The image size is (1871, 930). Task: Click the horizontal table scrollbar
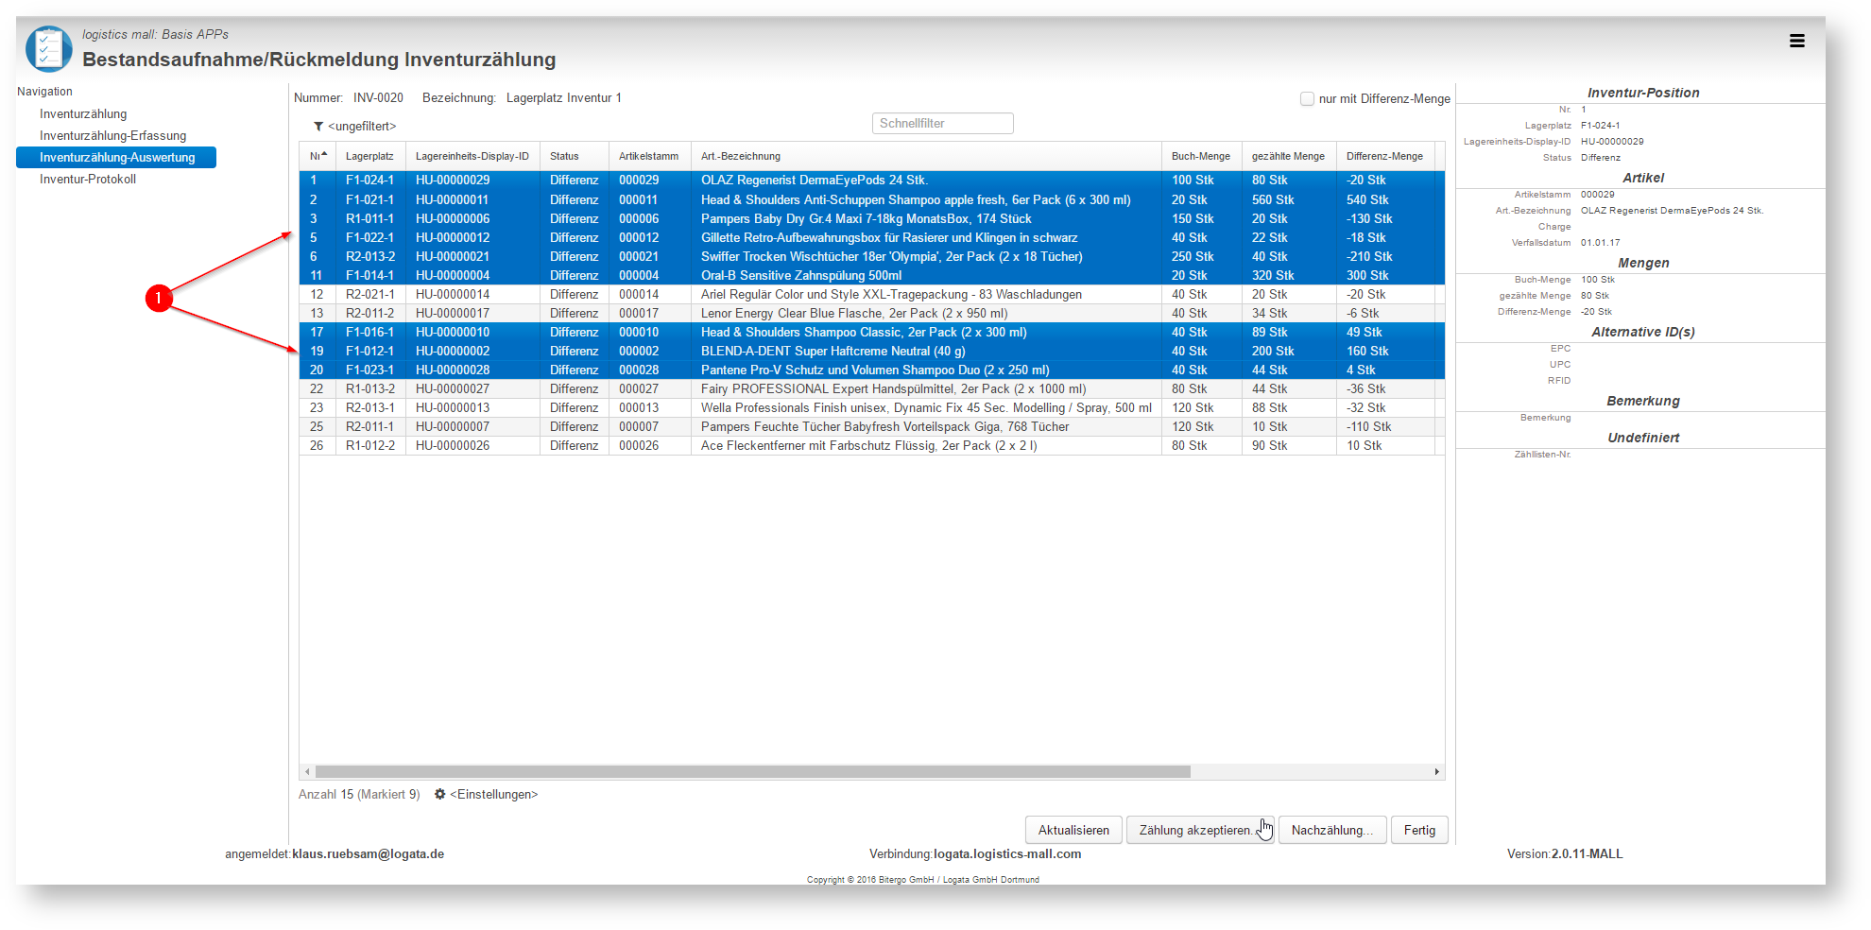(x=753, y=772)
